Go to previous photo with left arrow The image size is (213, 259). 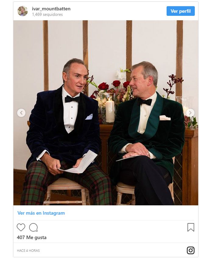point(21,113)
